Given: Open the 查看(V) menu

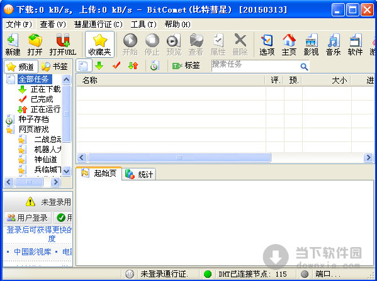Looking at the screenshot, I should (53, 25).
